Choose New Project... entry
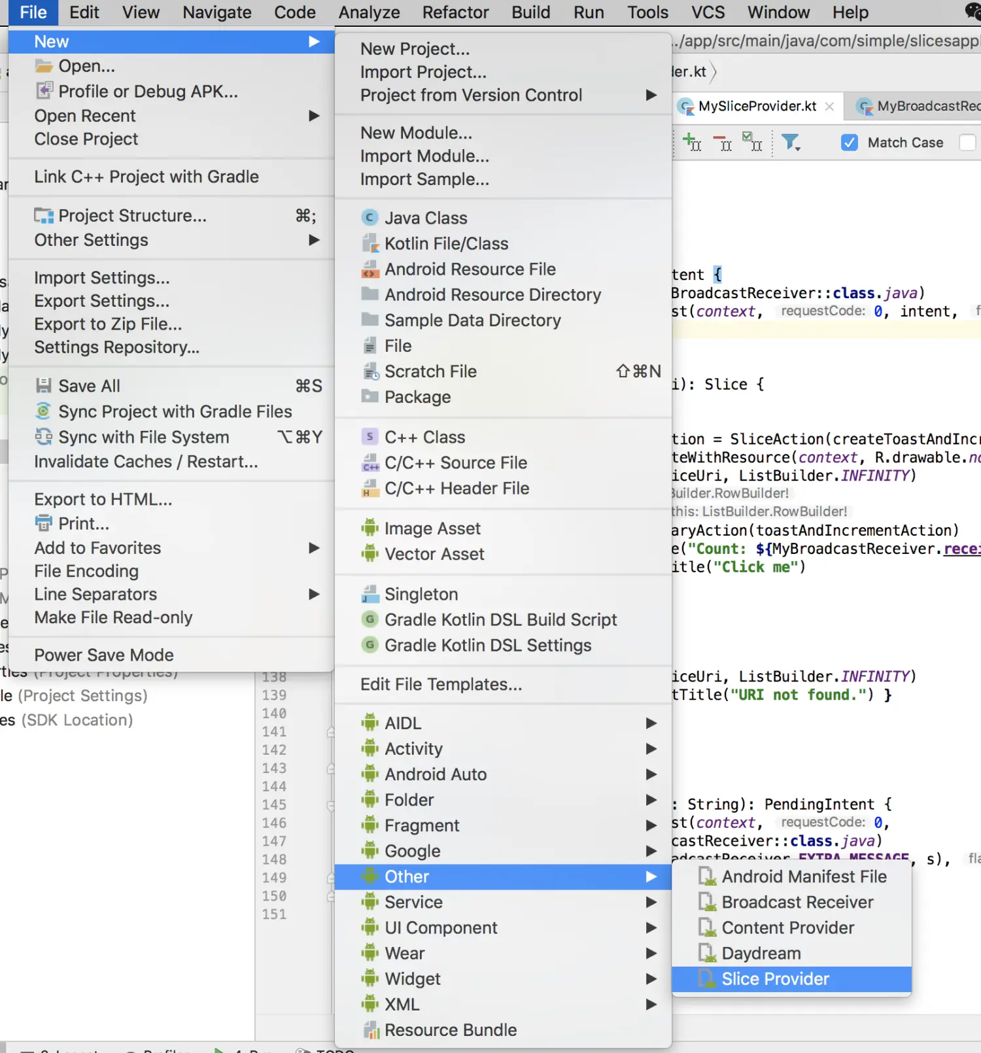This screenshot has height=1053, width=981. click(503, 49)
